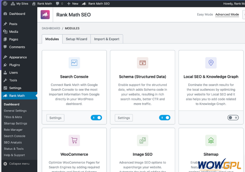This screenshot has width=245, height=172.
Task: Open Role Manager submenu item
Action: pos(13,130)
